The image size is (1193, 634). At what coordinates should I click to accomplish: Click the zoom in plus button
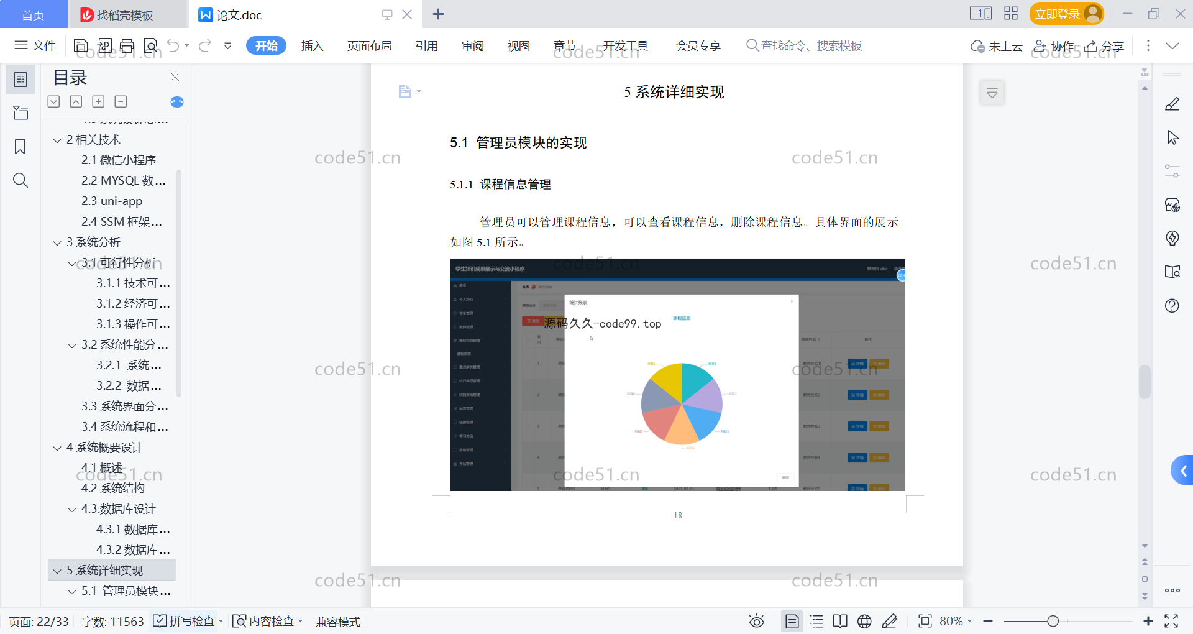[x=1148, y=621]
